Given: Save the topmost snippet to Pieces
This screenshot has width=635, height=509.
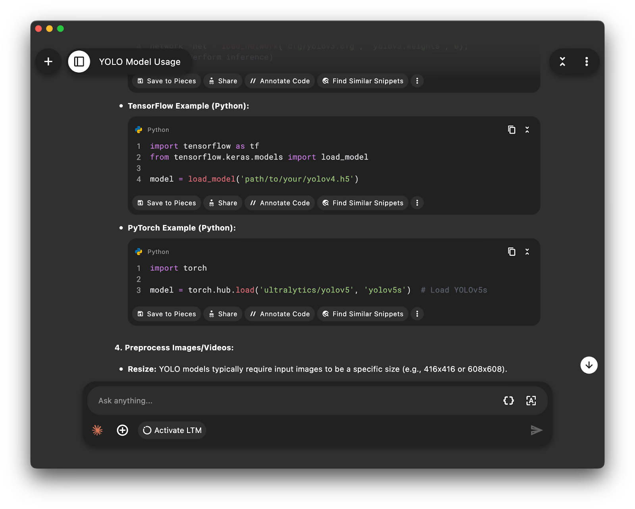Looking at the screenshot, I should (x=167, y=81).
